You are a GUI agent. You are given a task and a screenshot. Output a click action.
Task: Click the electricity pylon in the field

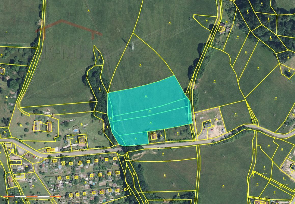[x=133, y=46]
